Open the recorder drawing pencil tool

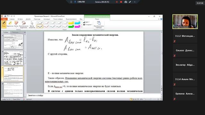coord(130,2)
